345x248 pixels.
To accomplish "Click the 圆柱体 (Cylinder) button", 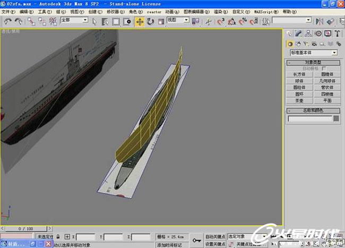I will tap(299, 88).
